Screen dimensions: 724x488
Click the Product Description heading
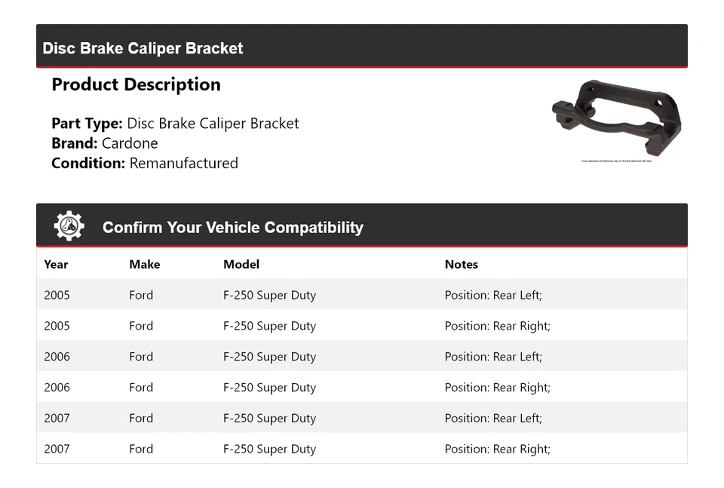[x=136, y=84]
